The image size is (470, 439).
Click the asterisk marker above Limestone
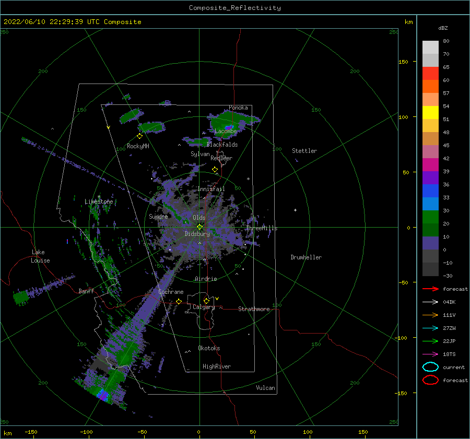99,197
